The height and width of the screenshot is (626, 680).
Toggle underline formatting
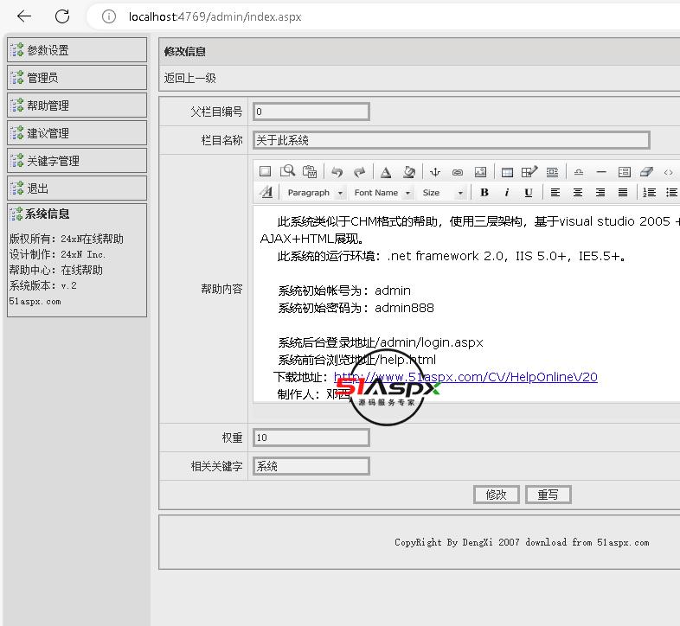[x=529, y=193]
